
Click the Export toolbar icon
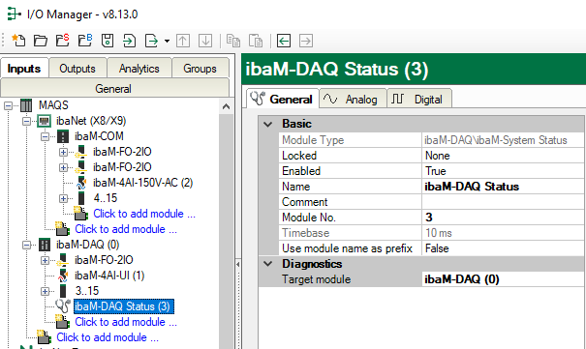[x=151, y=41]
